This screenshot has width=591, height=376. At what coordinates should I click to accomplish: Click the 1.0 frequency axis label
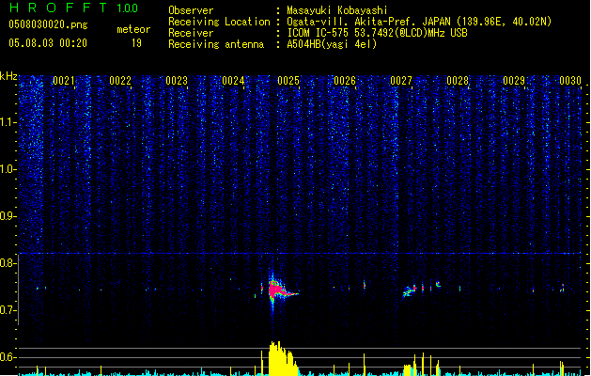pos(8,169)
